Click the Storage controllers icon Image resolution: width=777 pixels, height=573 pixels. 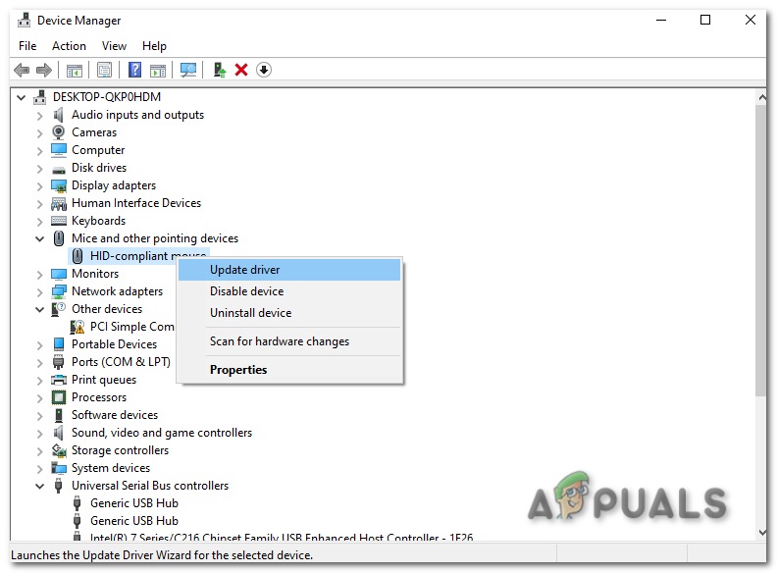click(59, 450)
